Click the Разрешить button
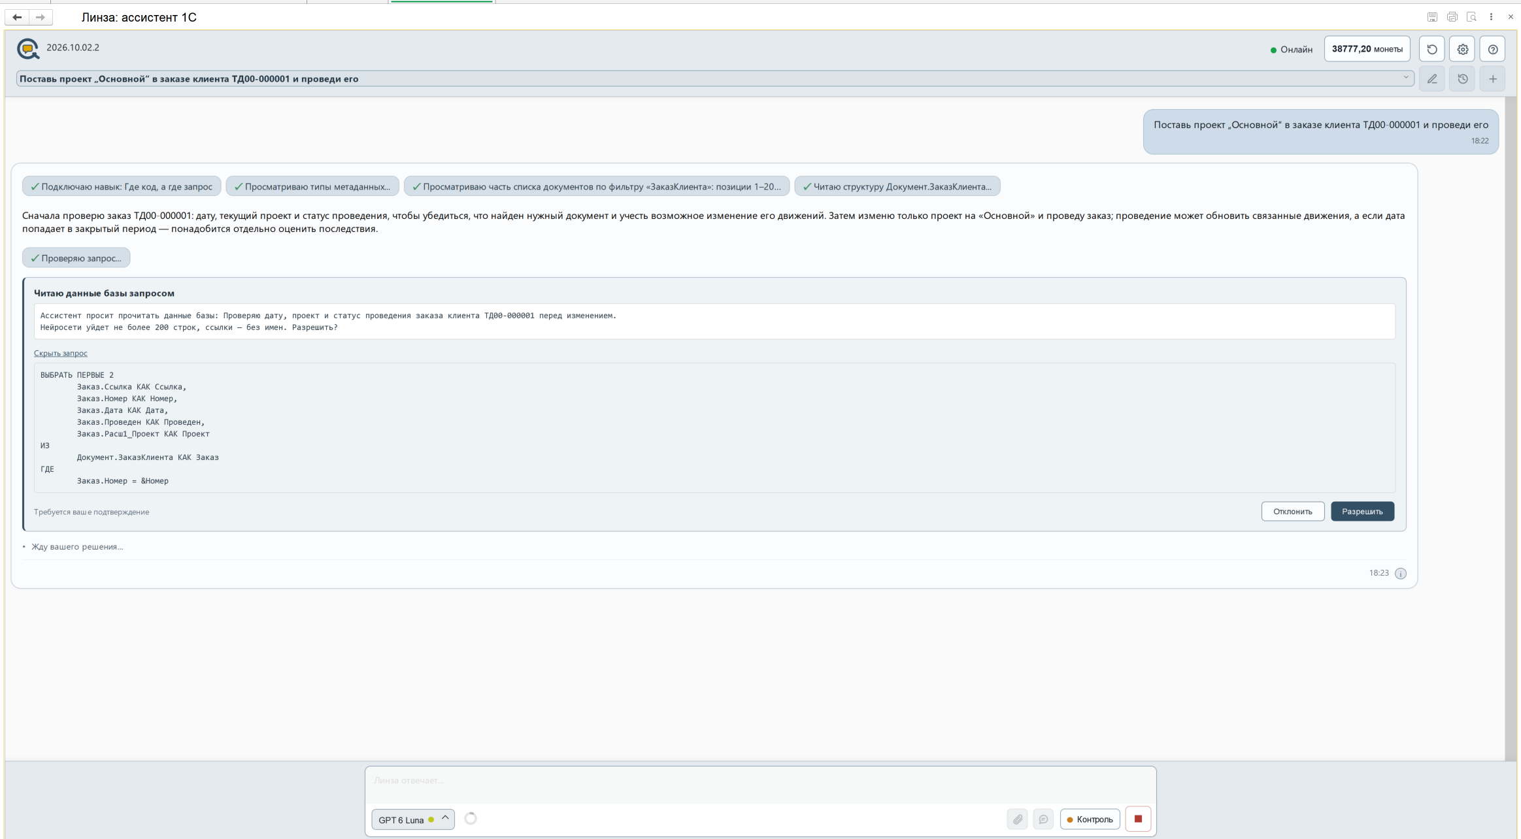 (x=1362, y=511)
